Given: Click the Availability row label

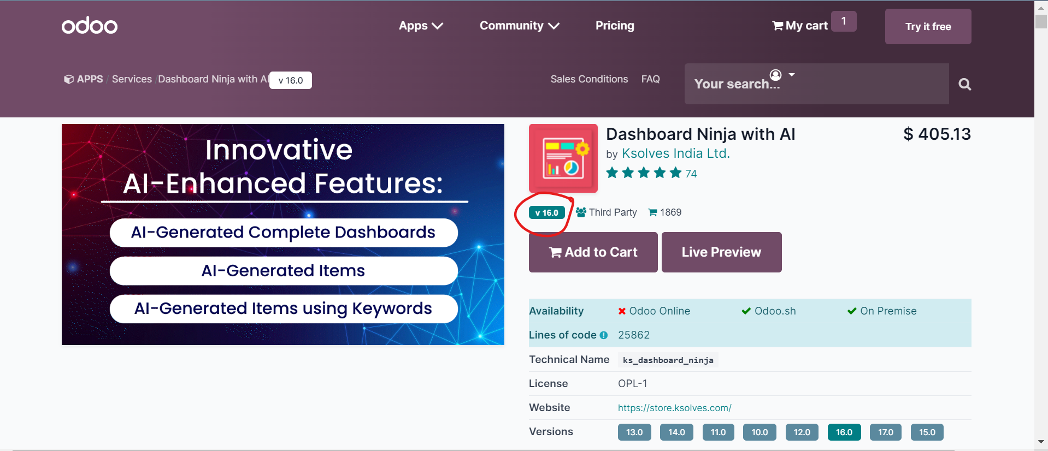Looking at the screenshot, I should click(x=556, y=311).
